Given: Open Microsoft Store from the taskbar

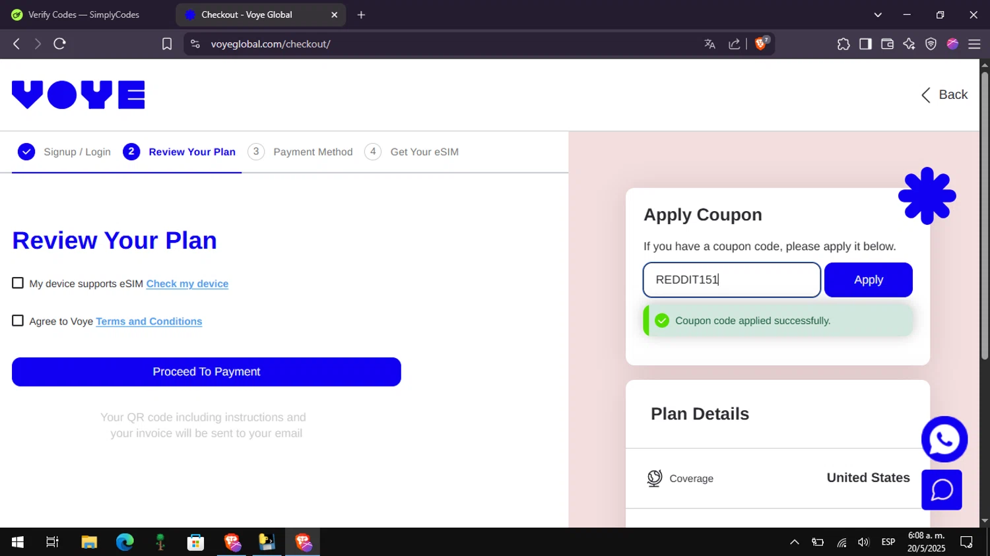Looking at the screenshot, I should [x=195, y=542].
